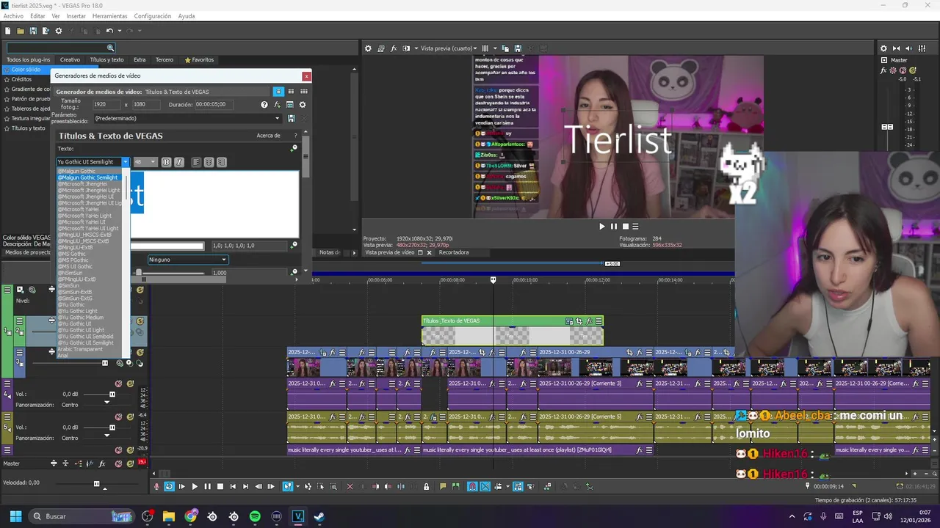Go to start of project

pos(233,486)
